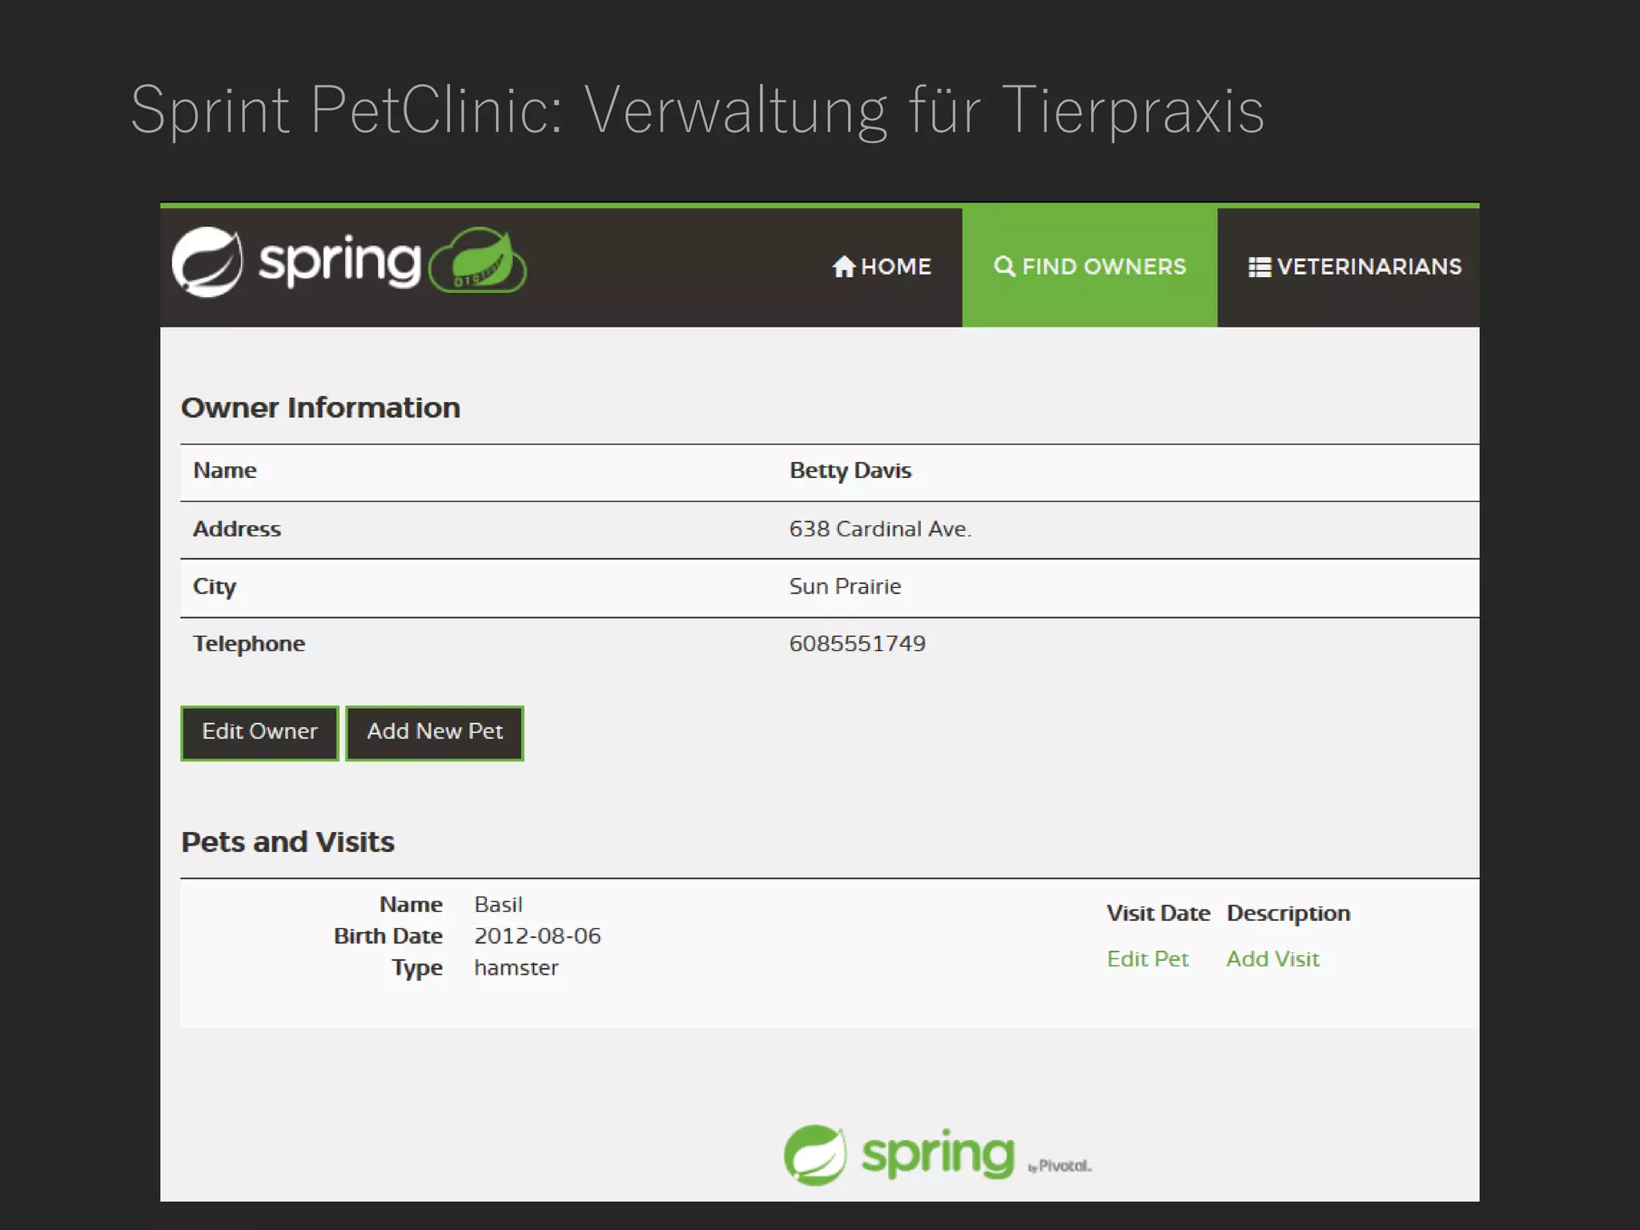Select the pet name Basil
The image size is (1640, 1230).
tap(498, 905)
